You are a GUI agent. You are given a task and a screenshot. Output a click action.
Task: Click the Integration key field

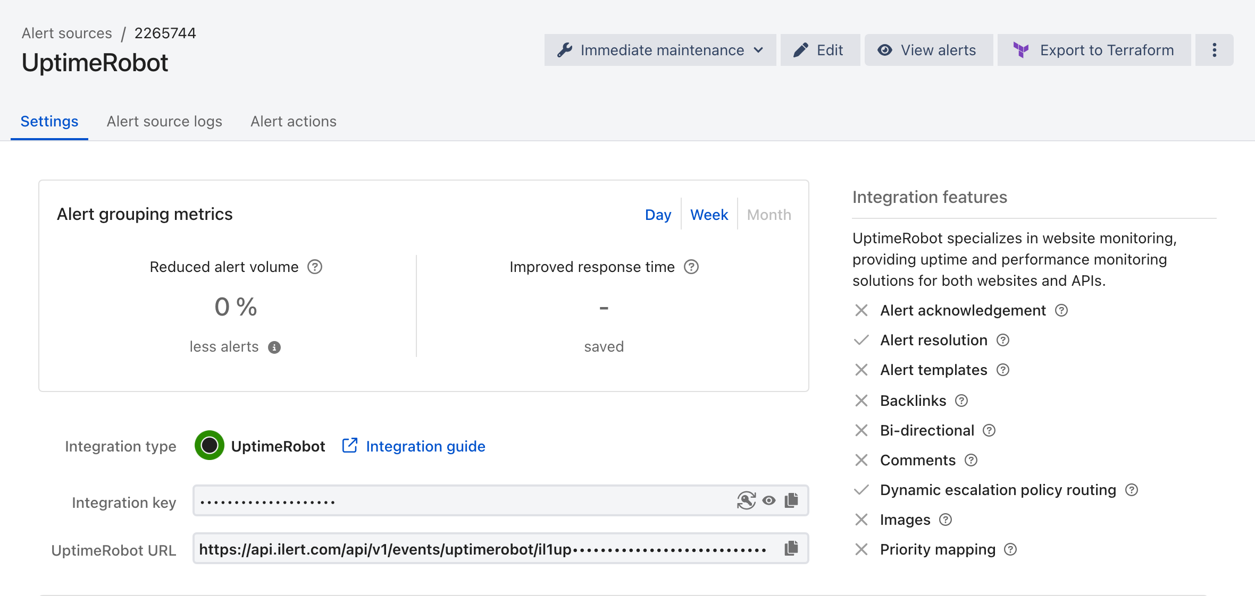coord(500,500)
